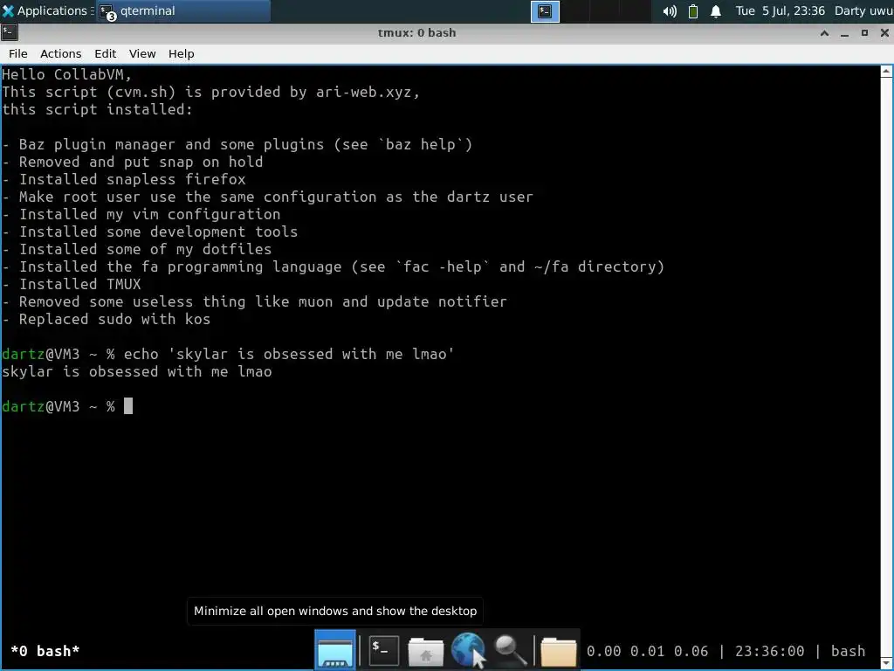Open the Actions menu
Screen dimensions: 894x671
[x=60, y=53]
